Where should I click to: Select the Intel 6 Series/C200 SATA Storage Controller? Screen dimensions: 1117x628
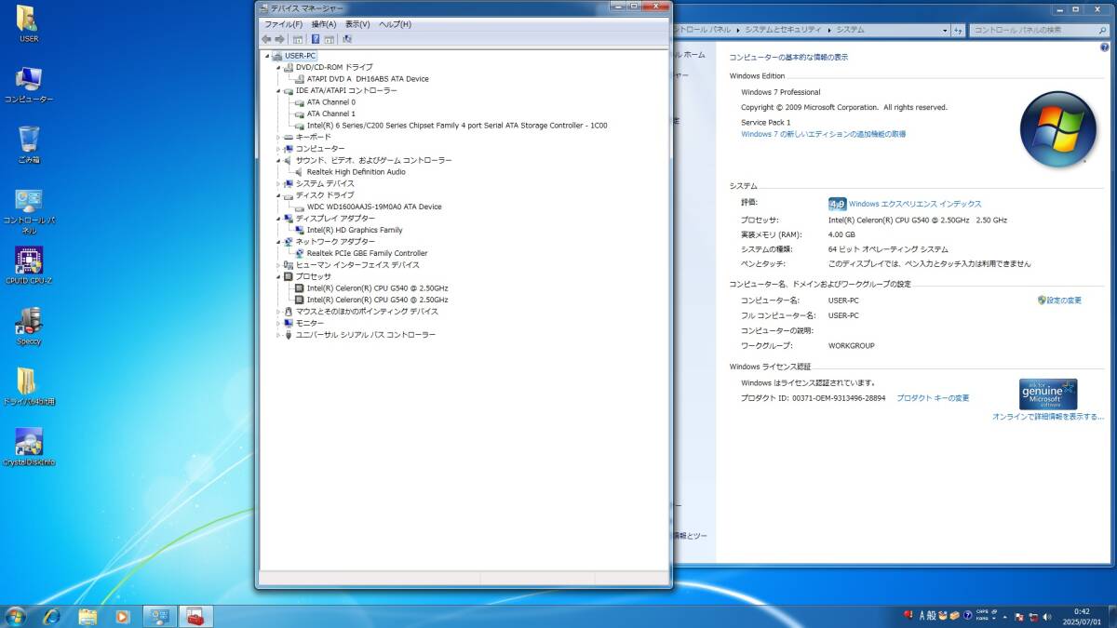(x=457, y=126)
